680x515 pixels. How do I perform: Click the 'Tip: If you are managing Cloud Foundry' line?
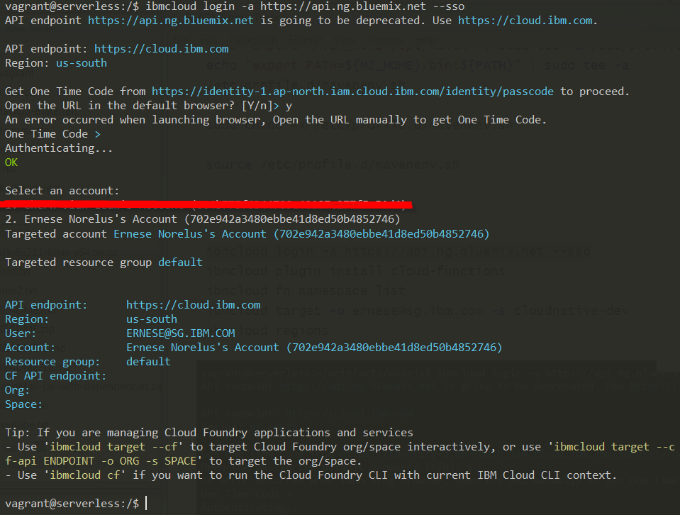pyautogui.click(x=209, y=433)
